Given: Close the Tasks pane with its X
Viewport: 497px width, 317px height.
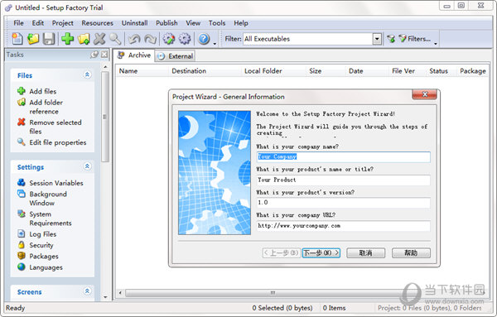Looking at the screenshot, I should pos(104,55).
